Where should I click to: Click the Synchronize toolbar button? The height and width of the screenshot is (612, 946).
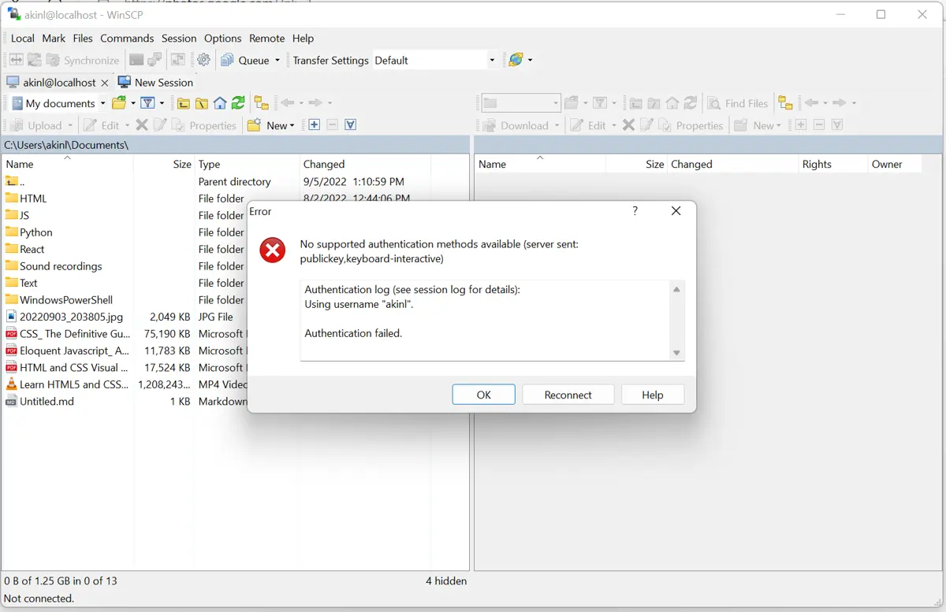pyautogui.click(x=83, y=60)
